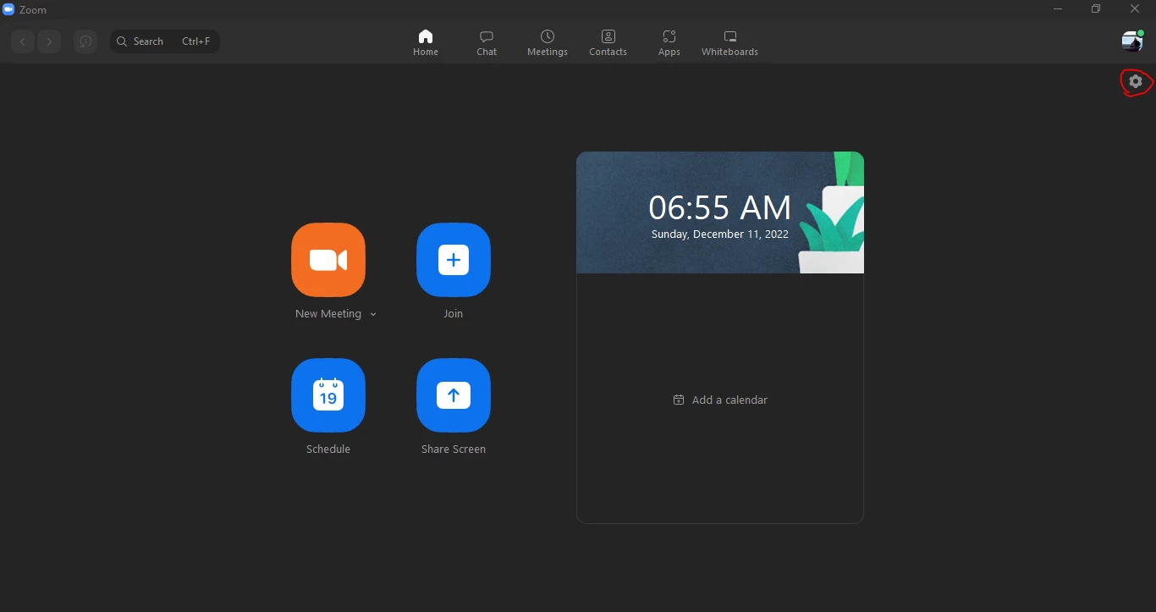The height and width of the screenshot is (612, 1156).
Task: Switch to the Home tab
Action: coord(426,42)
